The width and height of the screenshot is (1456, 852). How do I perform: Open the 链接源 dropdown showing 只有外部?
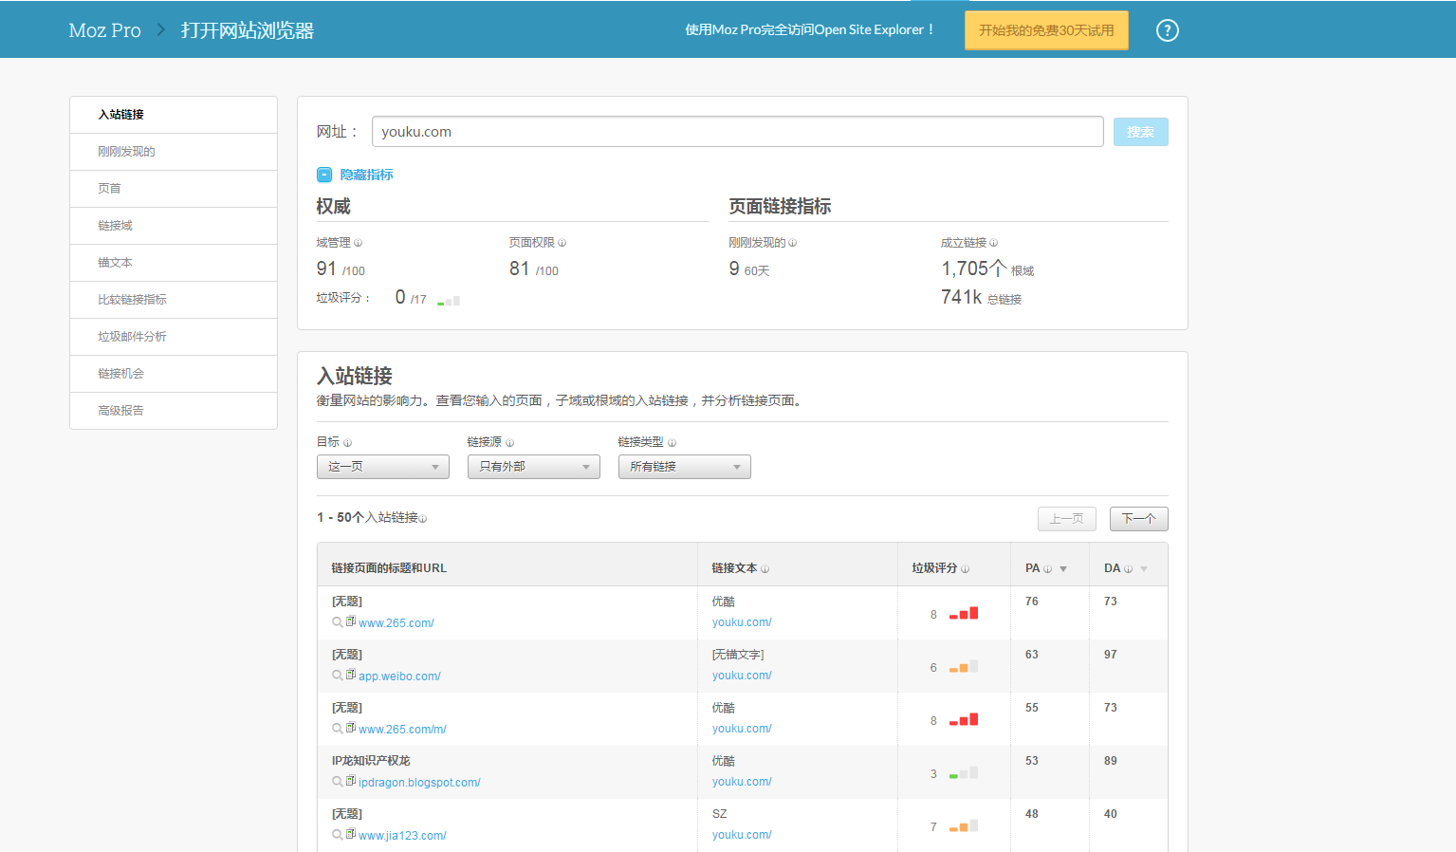(x=533, y=467)
